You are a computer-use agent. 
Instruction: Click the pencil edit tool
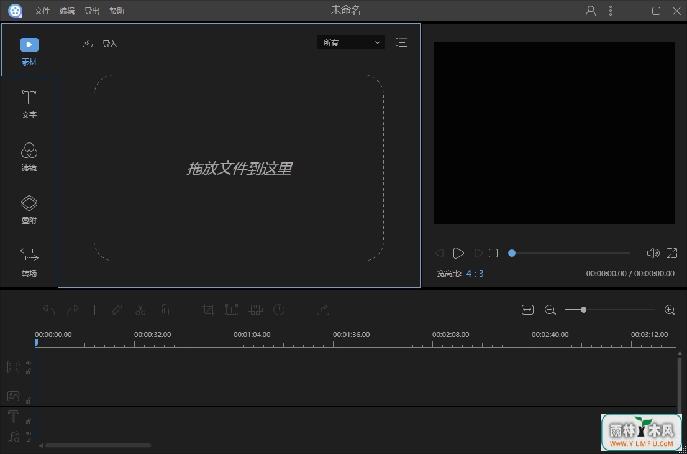point(117,310)
